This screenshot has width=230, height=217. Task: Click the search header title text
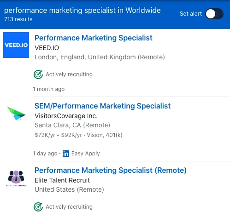point(83,11)
